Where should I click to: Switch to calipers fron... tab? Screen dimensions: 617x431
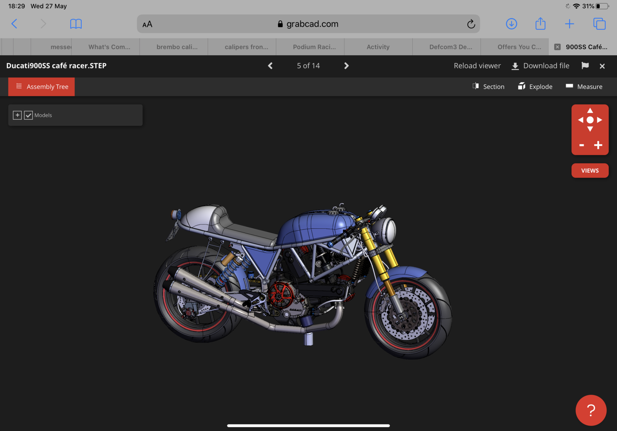[242, 47]
